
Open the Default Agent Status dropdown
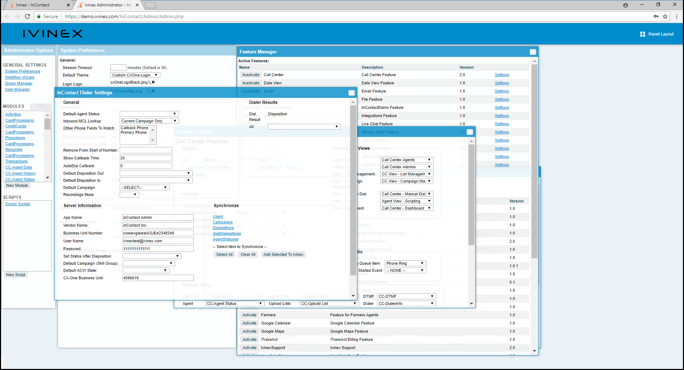(149, 114)
